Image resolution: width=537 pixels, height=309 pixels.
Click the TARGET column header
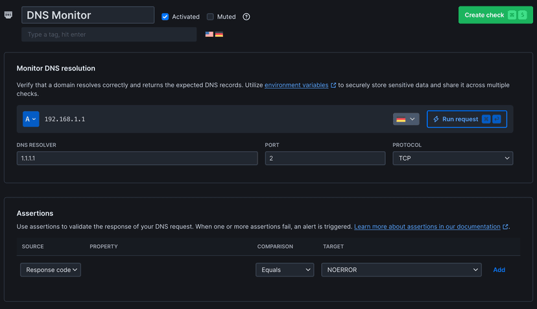pyautogui.click(x=333, y=246)
